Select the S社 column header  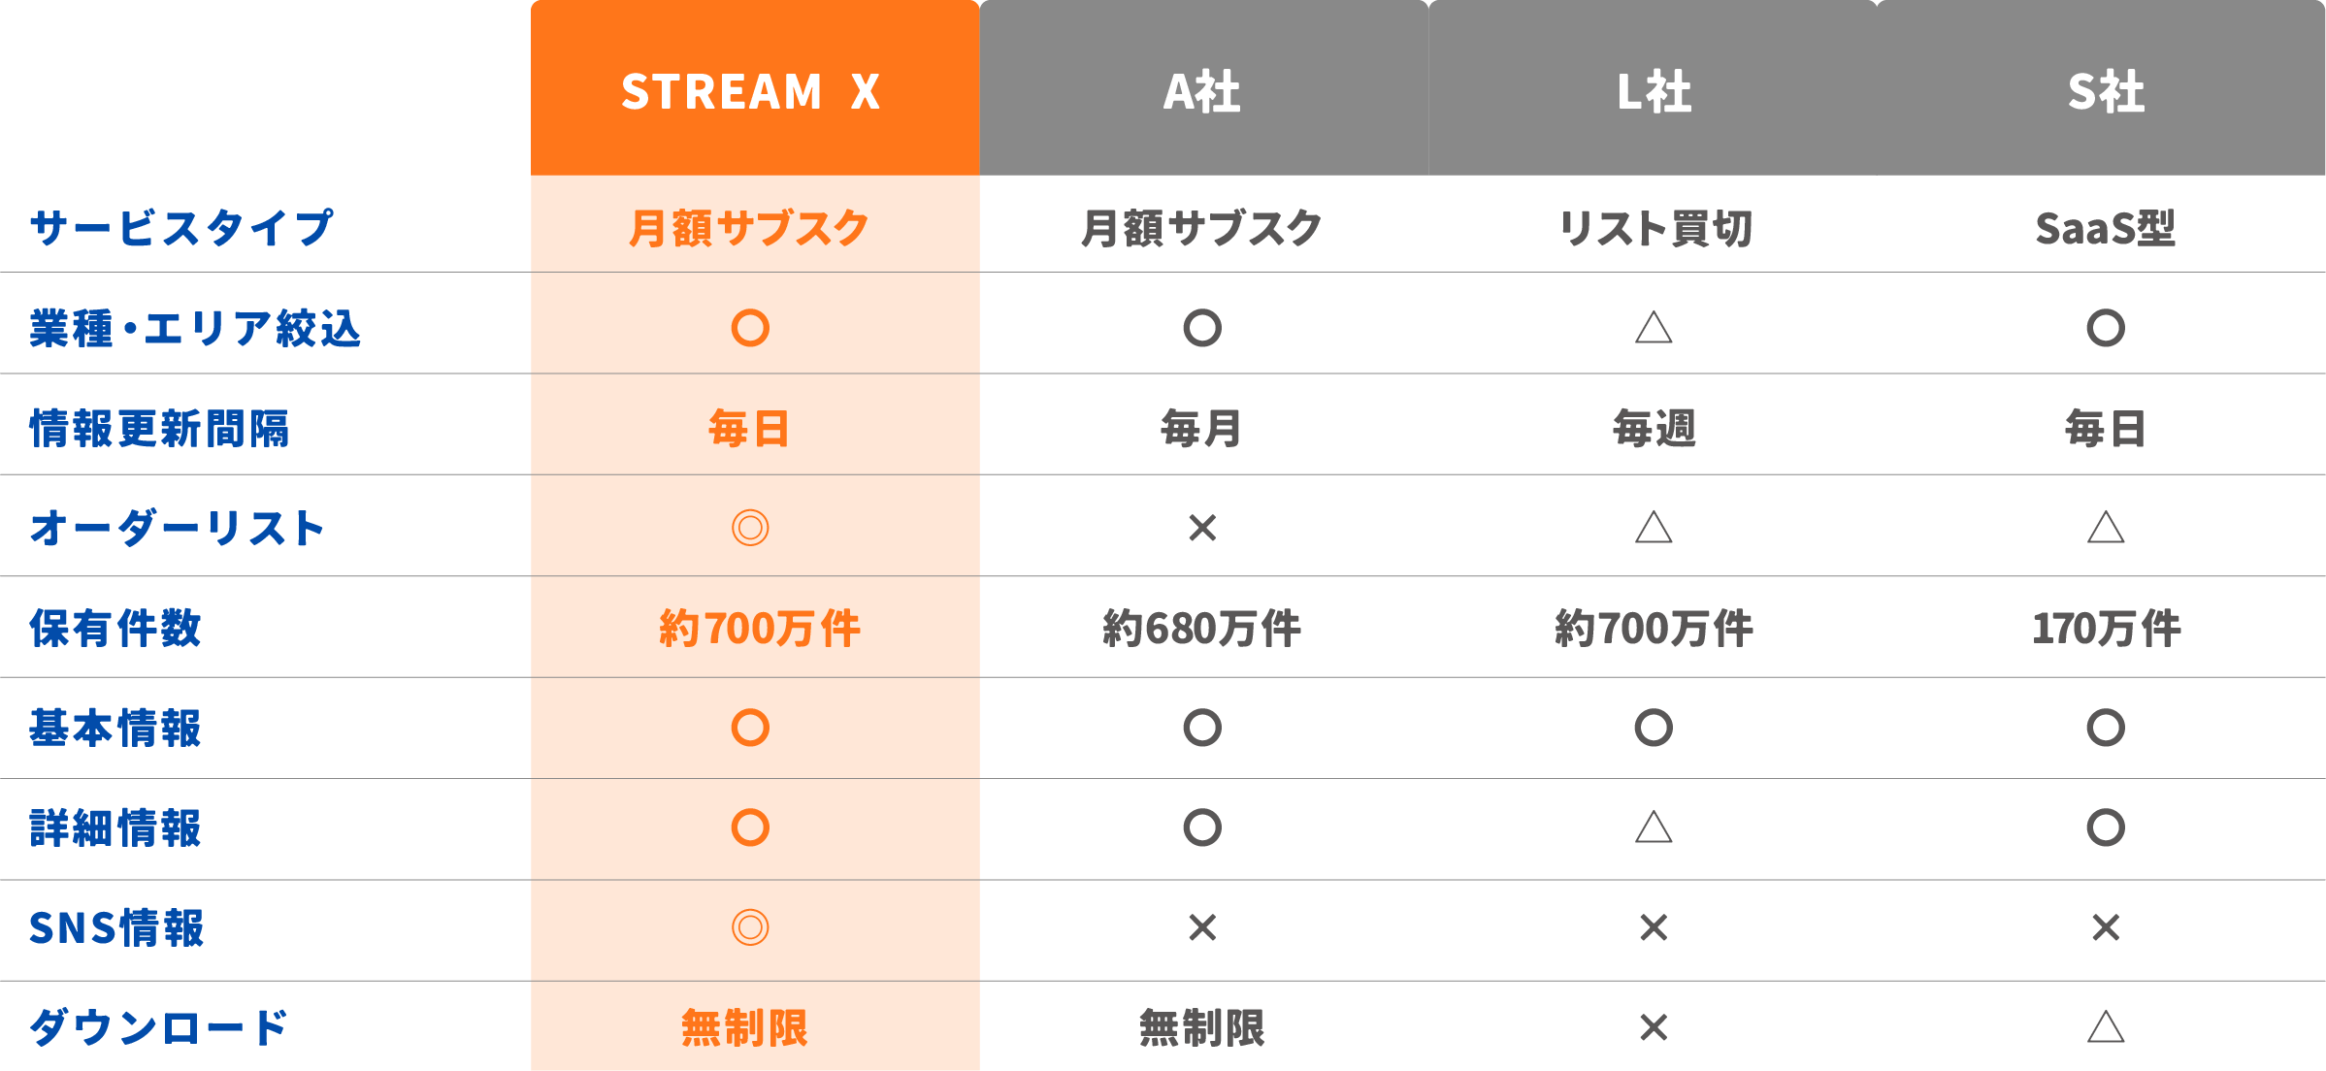2106,91
